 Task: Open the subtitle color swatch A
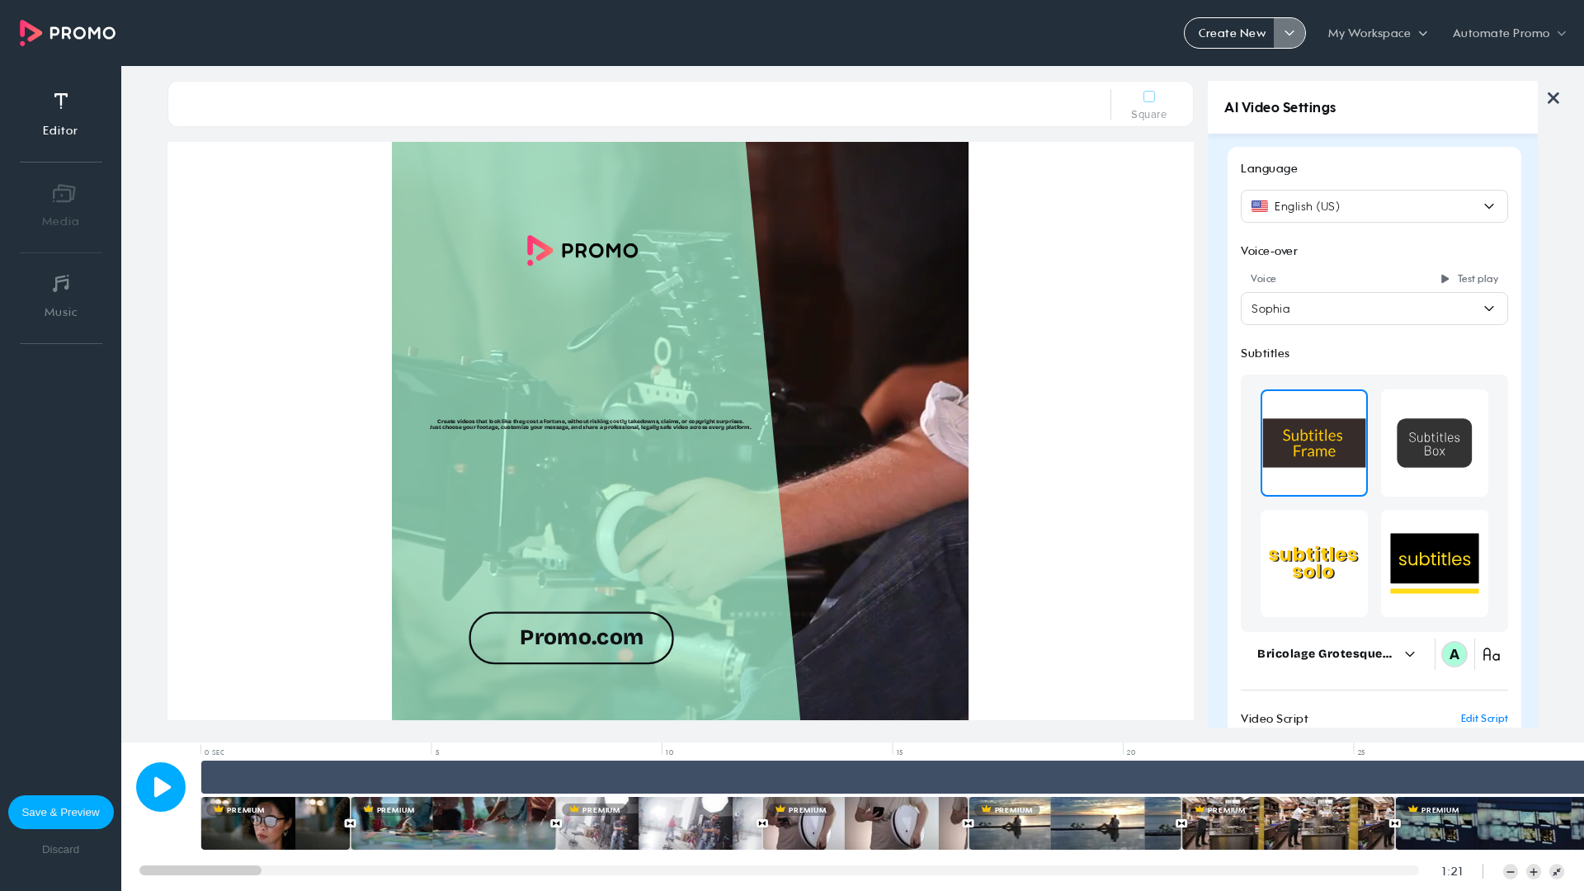click(x=1454, y=654)
